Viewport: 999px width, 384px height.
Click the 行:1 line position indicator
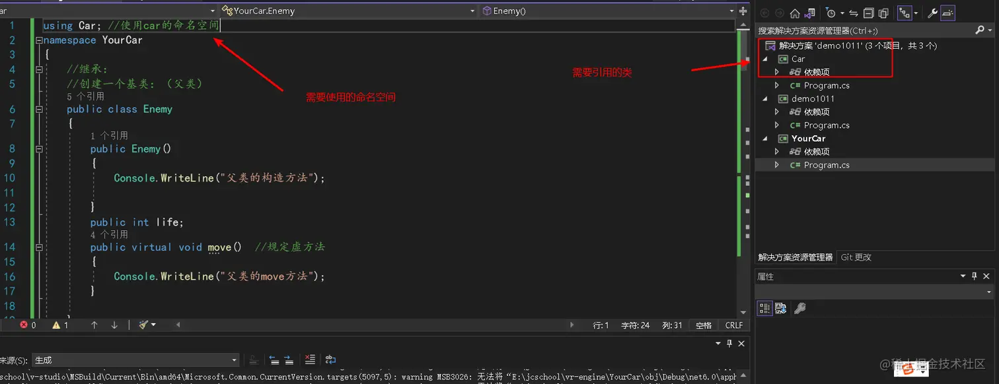pos(601,325)
